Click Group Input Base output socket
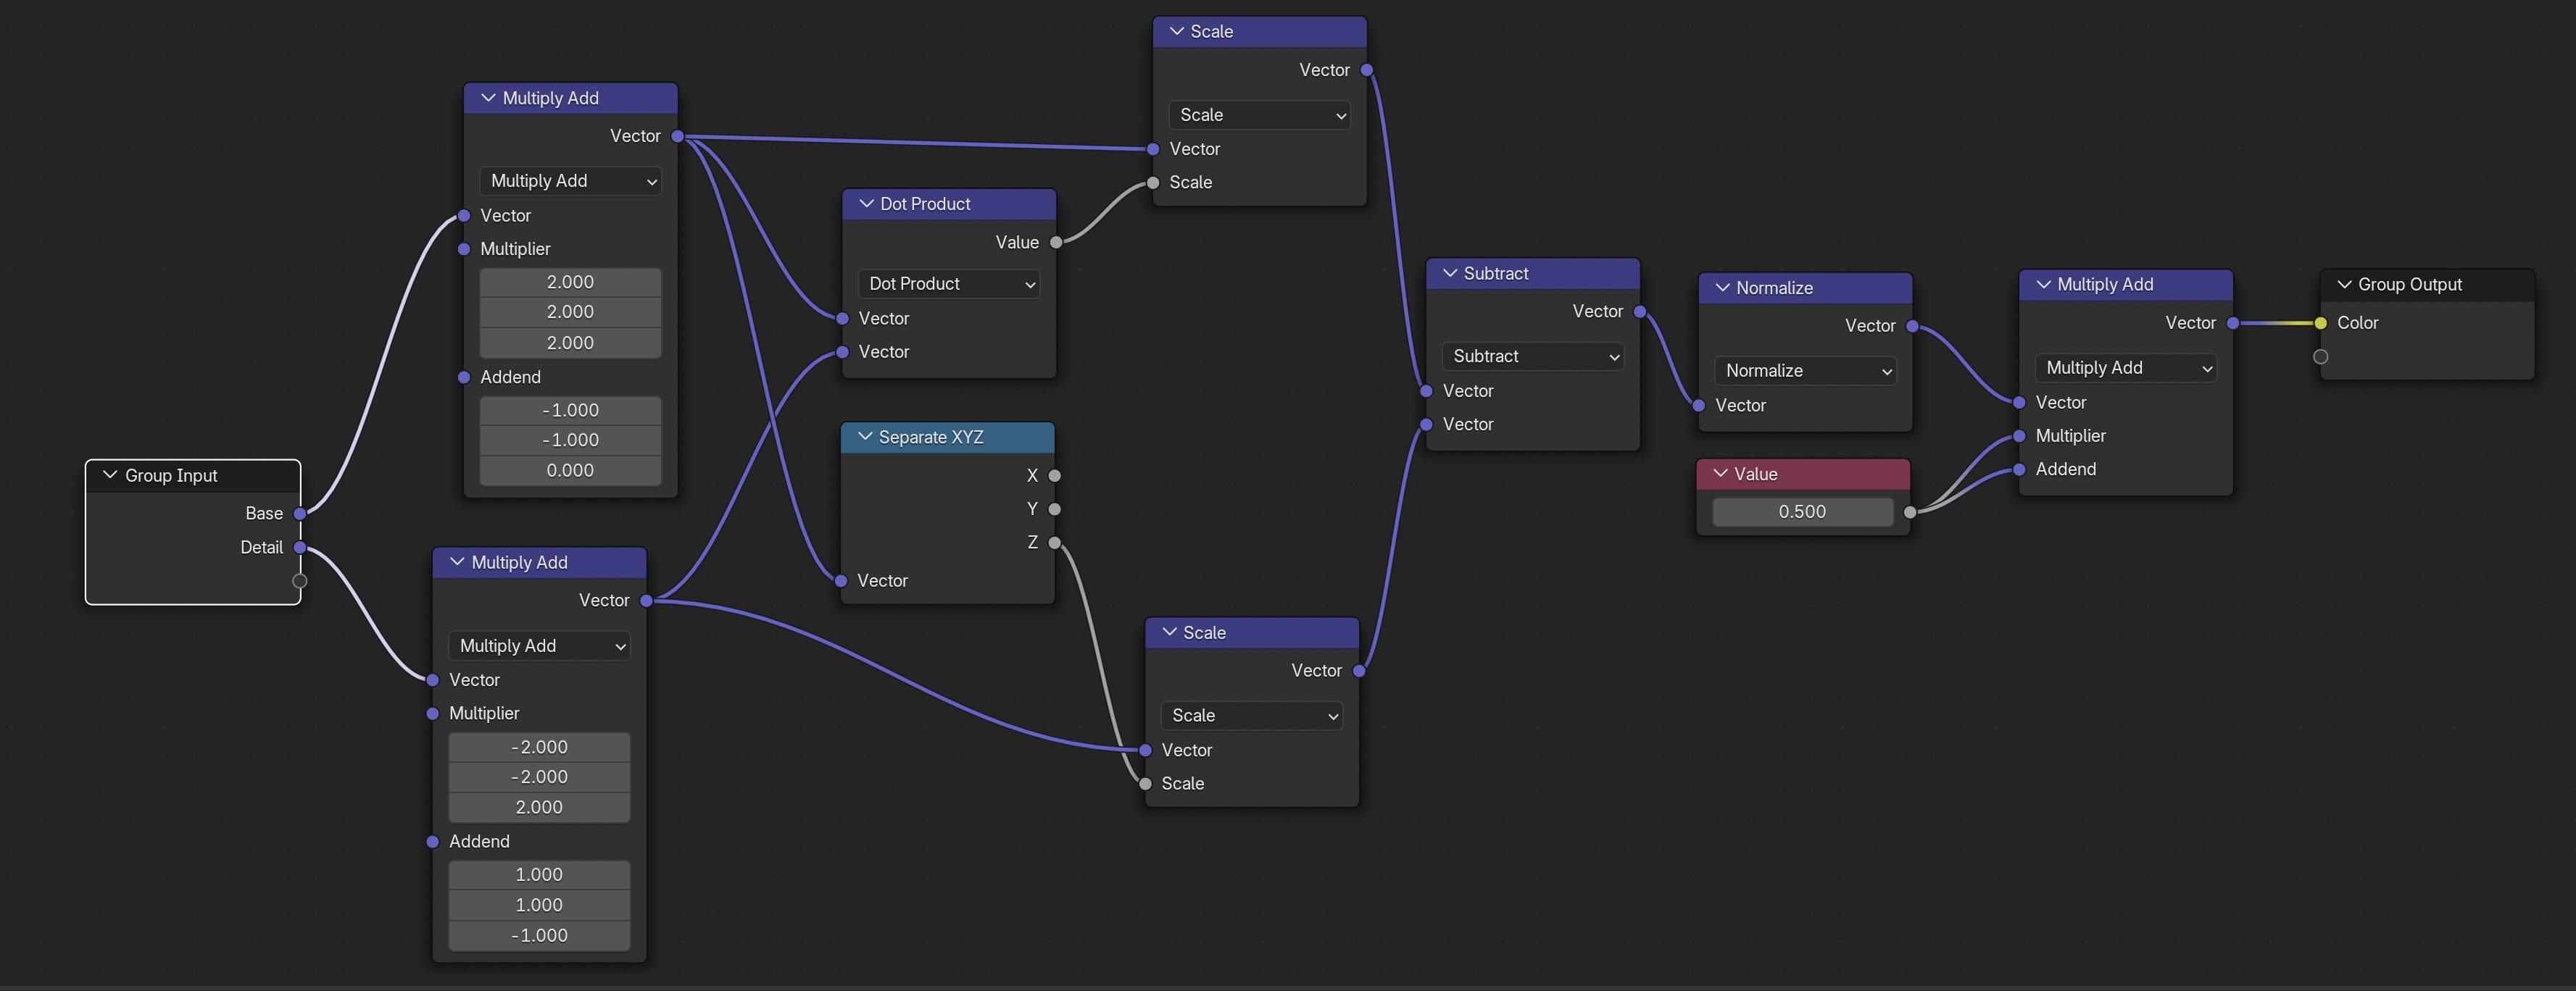The height and width of the screenshot is (991, 2576). 299,514
